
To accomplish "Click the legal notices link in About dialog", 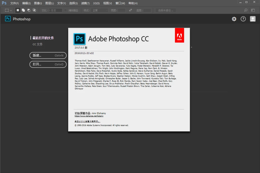I will click(x=87, y=121).
